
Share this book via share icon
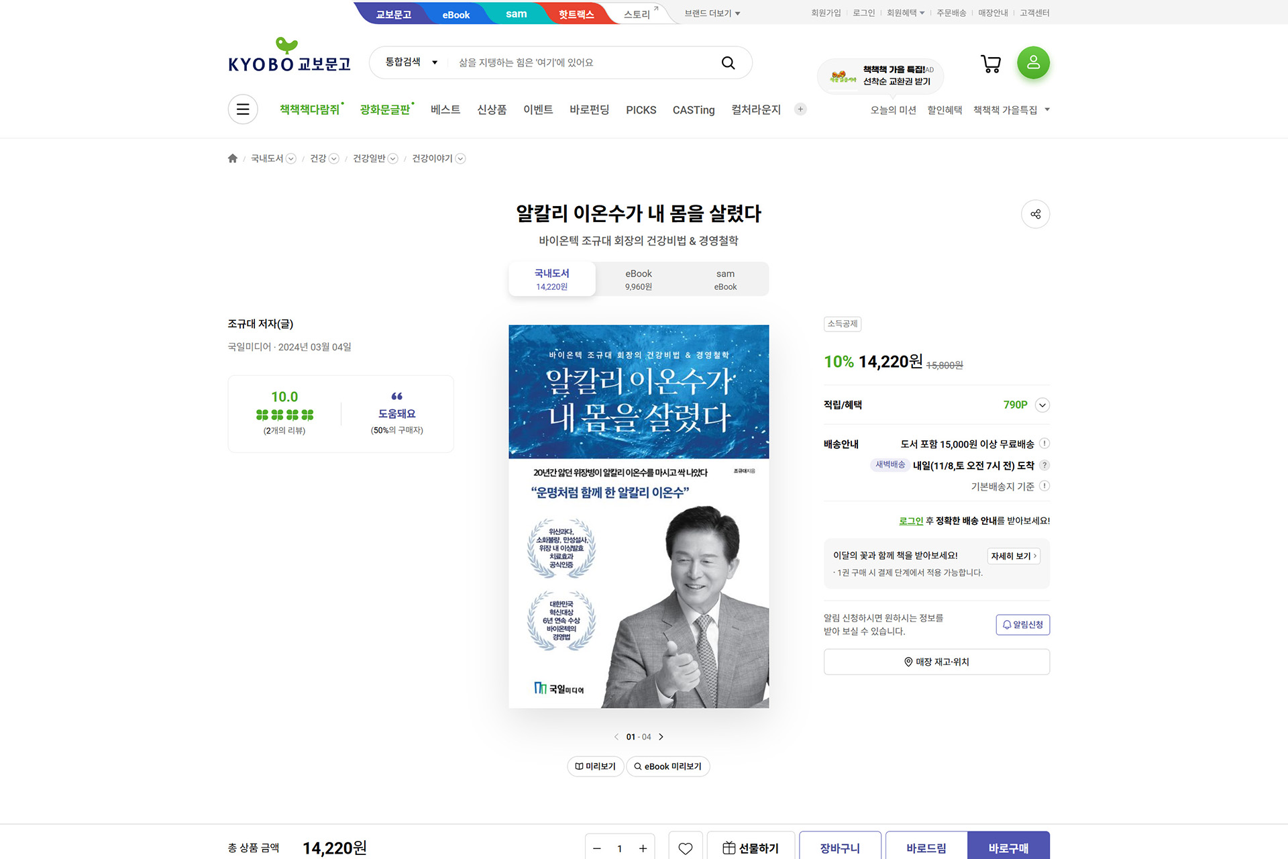click(x=1035, y=214)
